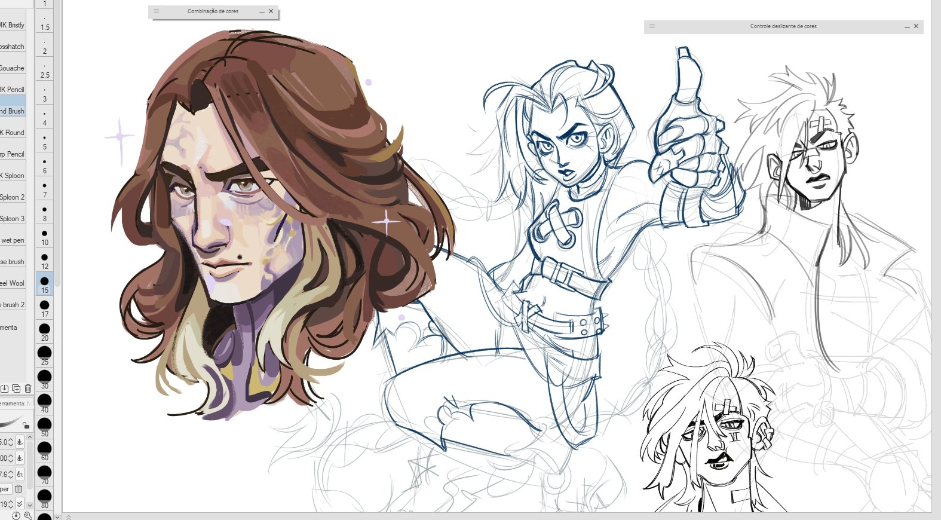Screen dimensions: 941x520
Task: Toggle the pen pressure dynamics button in third property row
Action: [x=20, y=474]
